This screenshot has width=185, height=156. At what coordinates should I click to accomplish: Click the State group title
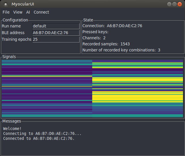click(88, 20)
